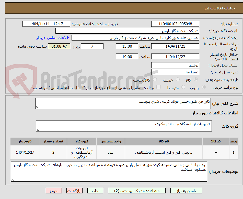This screenshot has width=243, height=199.
Task: Click the resize handle of شرح کلی نیاز box
Action: tap(37, 107)
